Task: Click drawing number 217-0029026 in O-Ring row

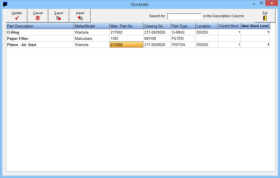Action: (x=157, y=32)
